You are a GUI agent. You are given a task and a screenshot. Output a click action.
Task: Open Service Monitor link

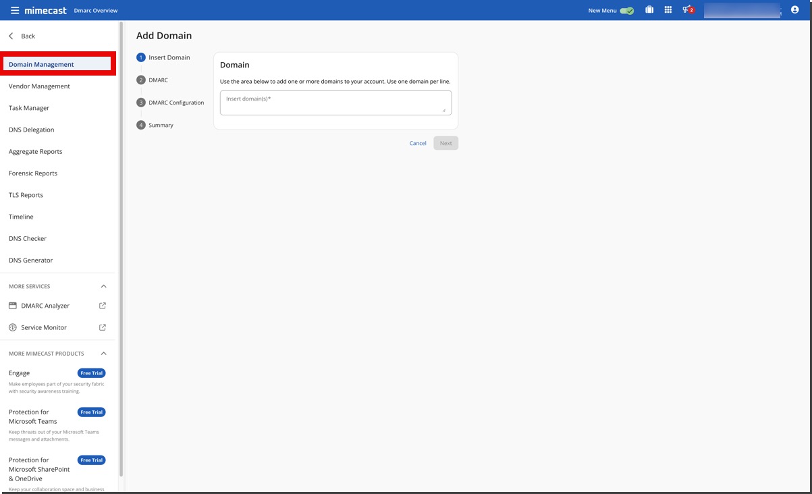point(44,327)
